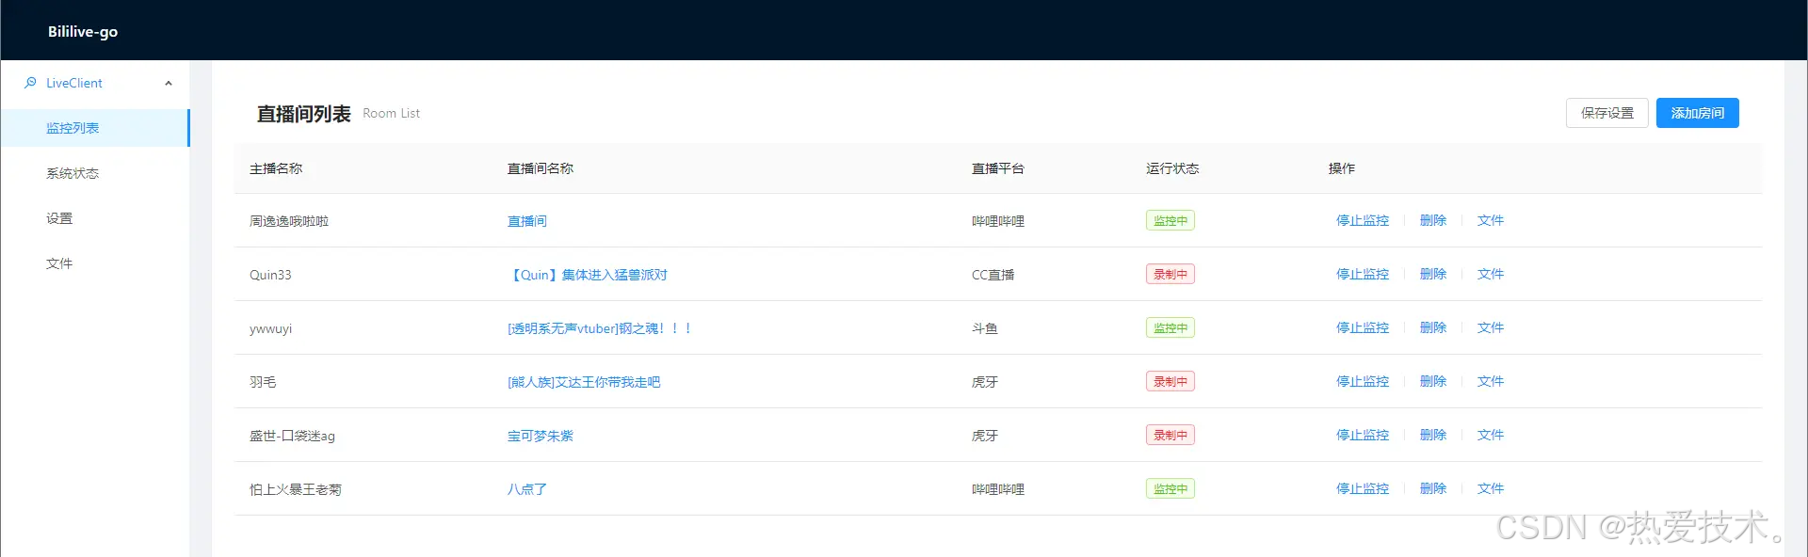Image resolution: width=1808 pixels, height=557 pixels.
Task: Delete the 怕上火暴王老菊 room
Action: pos(1433,488)
